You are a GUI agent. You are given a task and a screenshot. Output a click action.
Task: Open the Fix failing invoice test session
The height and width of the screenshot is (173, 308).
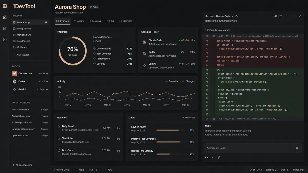30,123
